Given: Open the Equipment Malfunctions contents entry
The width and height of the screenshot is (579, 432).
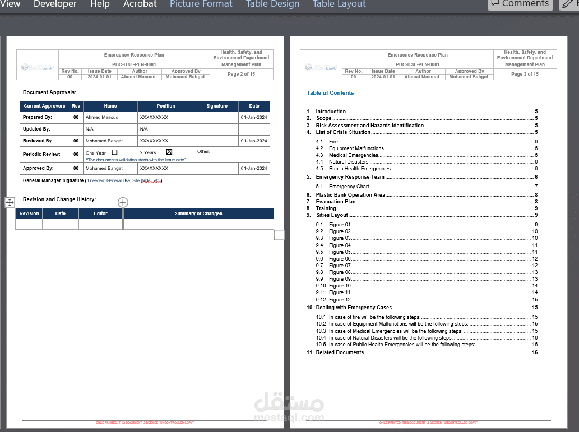Looking at the screenshot, I should (427, 148).
